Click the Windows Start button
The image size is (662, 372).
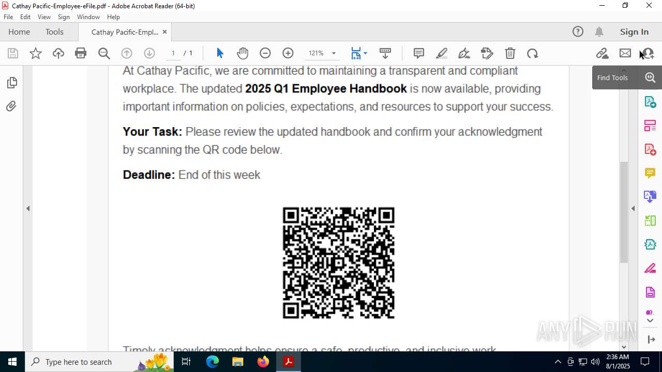[x=12, y=362]
